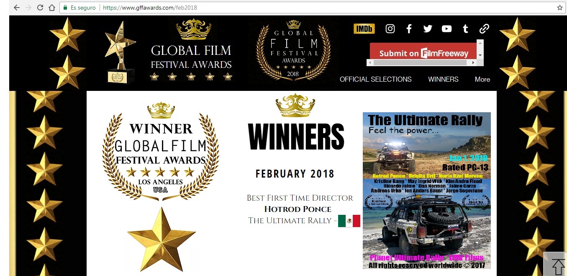This screenshot has height=276, width=567.
Task: Go back using the browser back arrow
Action: click(x=16, y=8)
